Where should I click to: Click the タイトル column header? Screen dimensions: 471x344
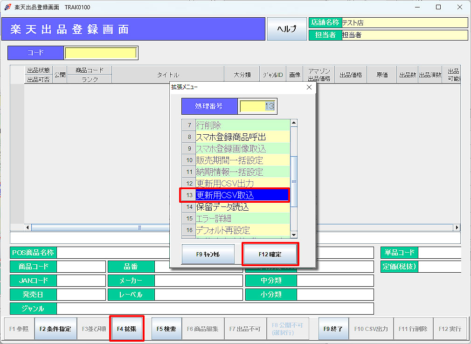point(167,75)
